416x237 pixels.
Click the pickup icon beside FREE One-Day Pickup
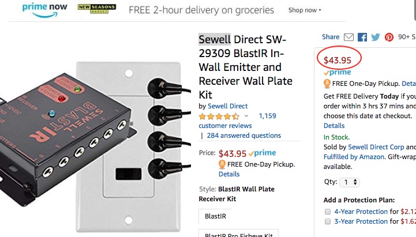pos(222,164)
